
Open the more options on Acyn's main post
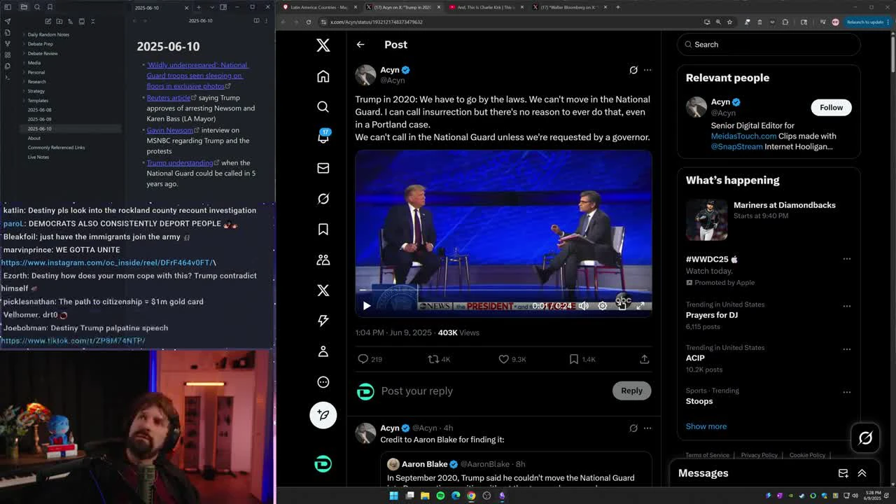pyautogui.click(x=647, y=70)
